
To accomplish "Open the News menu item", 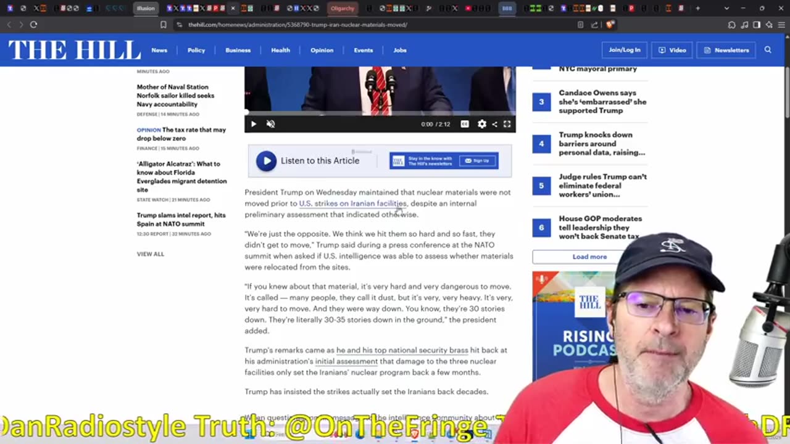I will (159, 50).
